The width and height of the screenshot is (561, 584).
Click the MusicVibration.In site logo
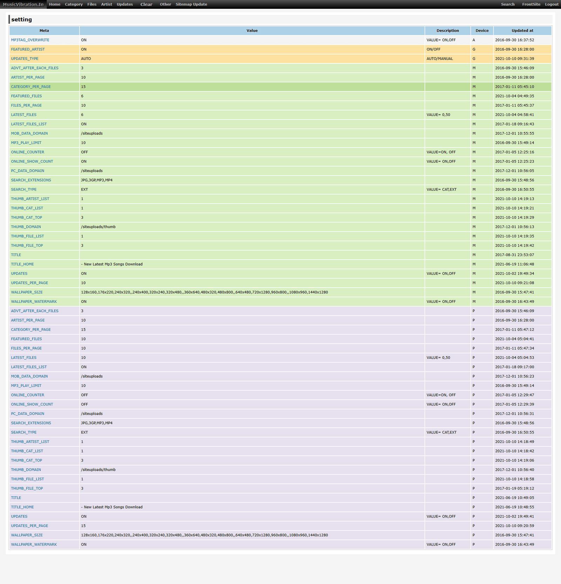23,5
